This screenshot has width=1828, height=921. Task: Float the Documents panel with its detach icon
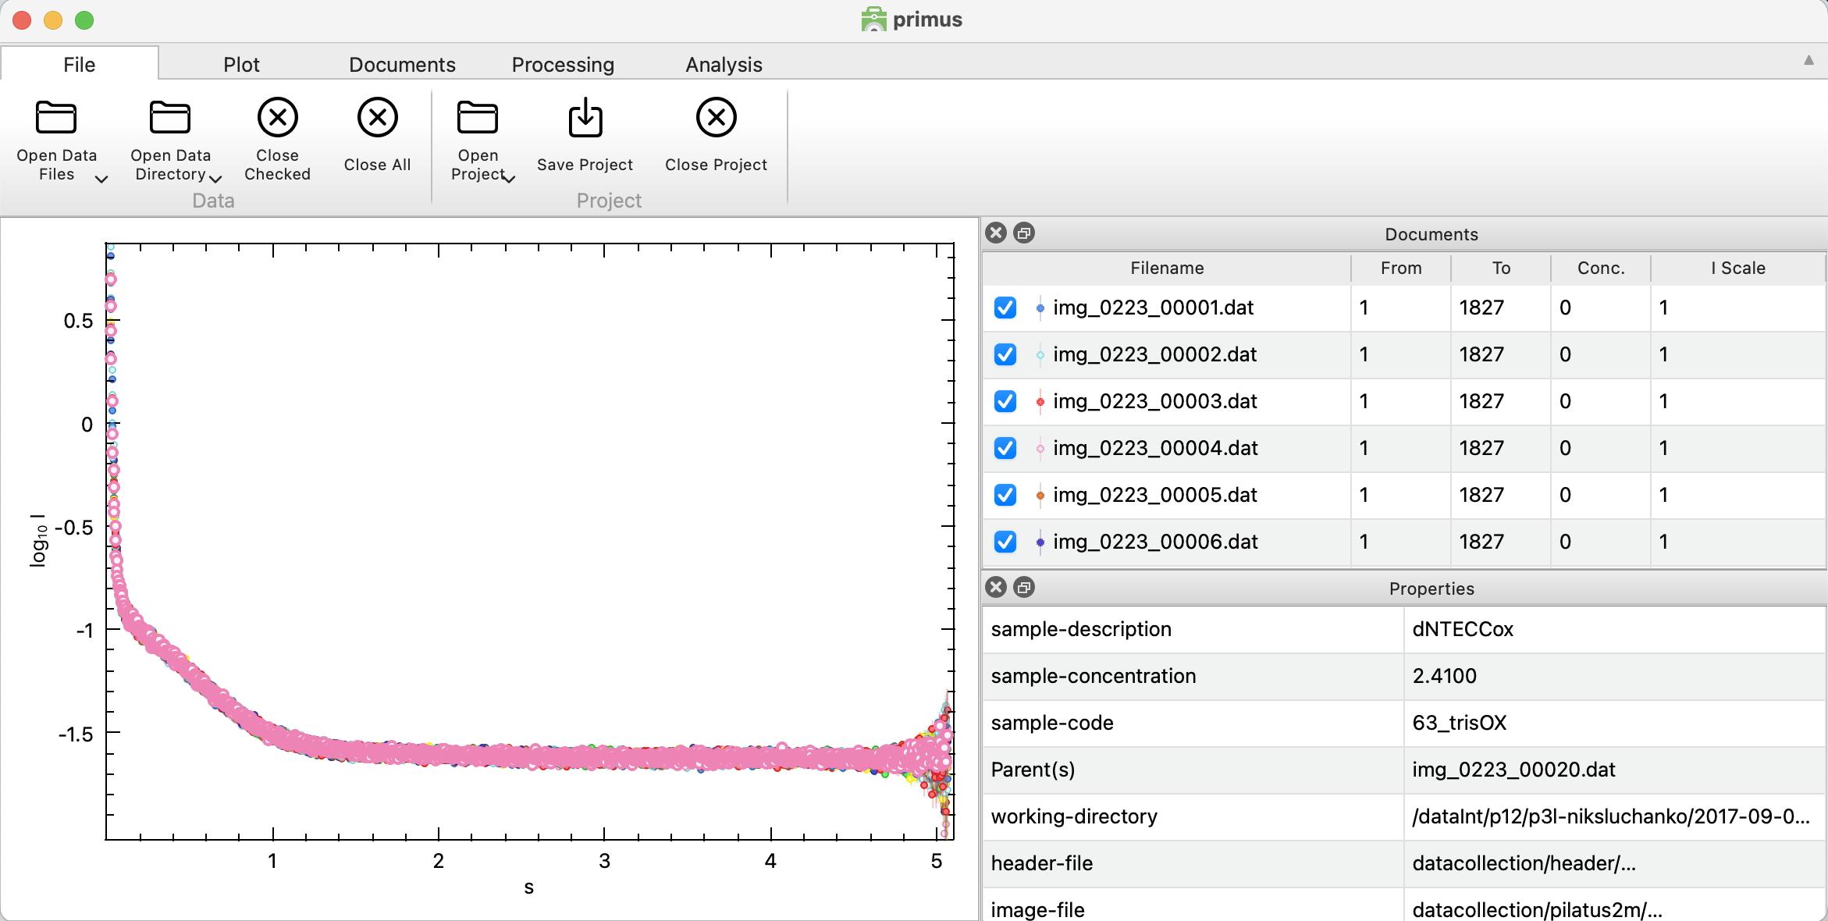point(1024,233)
